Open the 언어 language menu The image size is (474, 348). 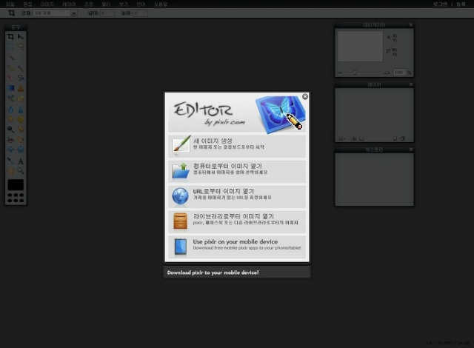[141, 4]
